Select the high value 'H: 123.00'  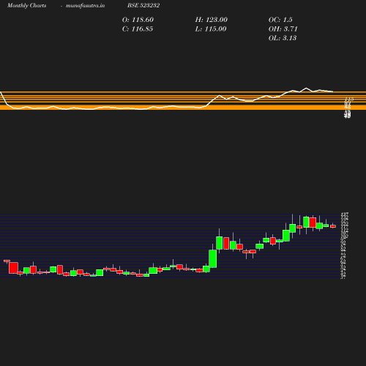pos(212,20)
